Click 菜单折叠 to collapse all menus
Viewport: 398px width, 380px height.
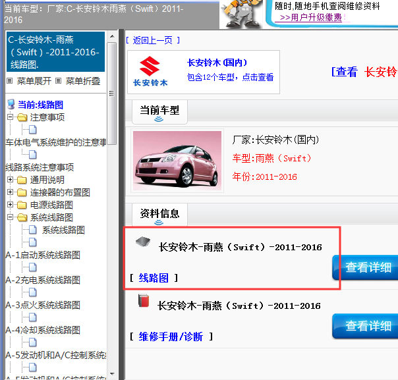point(83,81)
